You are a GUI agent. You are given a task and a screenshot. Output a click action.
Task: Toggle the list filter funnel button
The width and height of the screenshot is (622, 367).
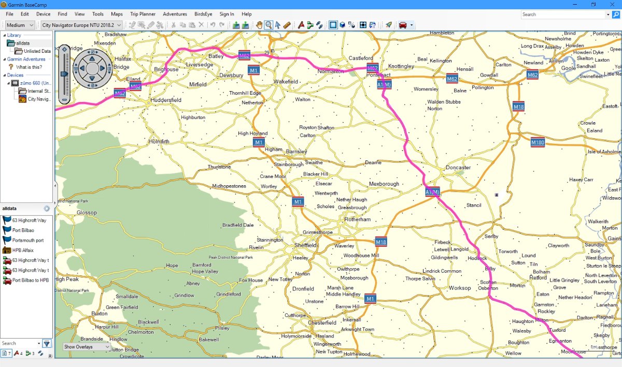[47, 343]
